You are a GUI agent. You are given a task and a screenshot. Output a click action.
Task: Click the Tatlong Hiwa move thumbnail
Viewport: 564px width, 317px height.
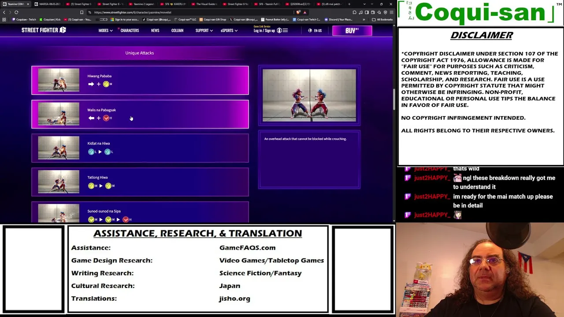point(59,182)
